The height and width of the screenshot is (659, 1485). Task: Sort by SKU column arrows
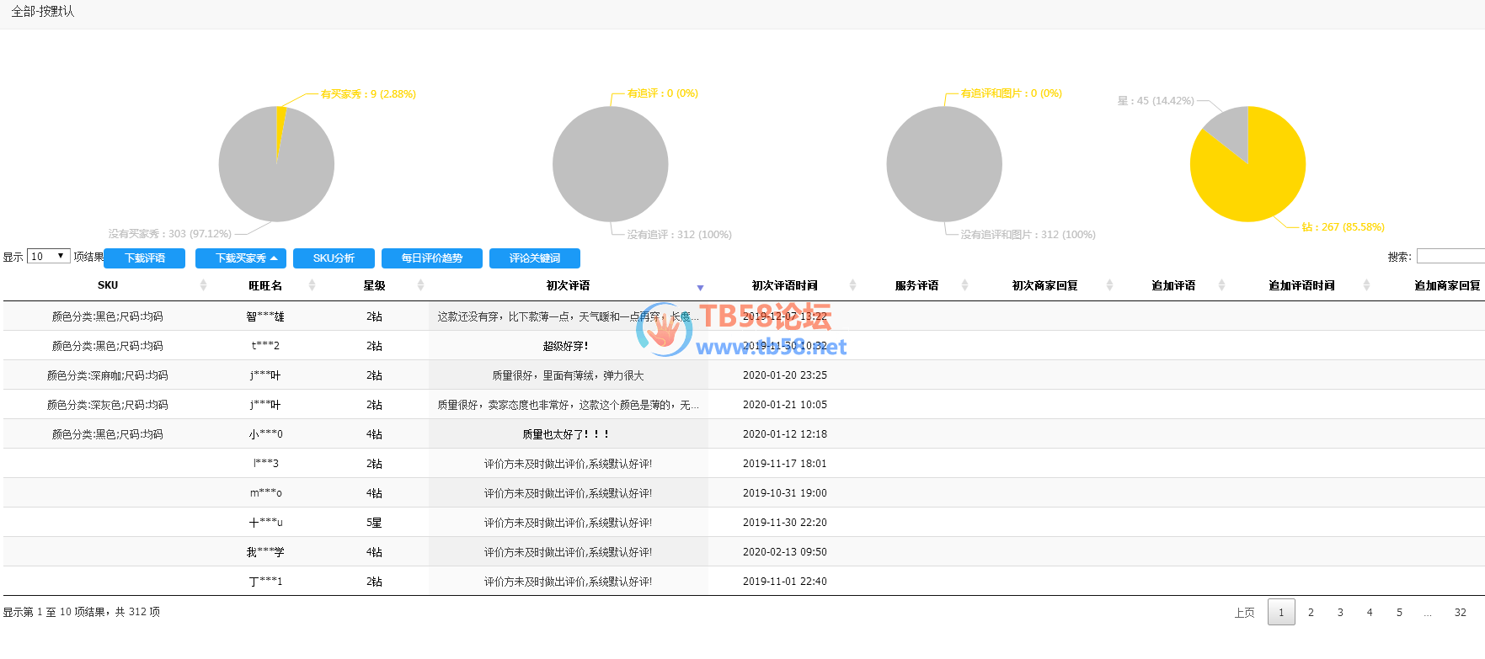point(203,285)
